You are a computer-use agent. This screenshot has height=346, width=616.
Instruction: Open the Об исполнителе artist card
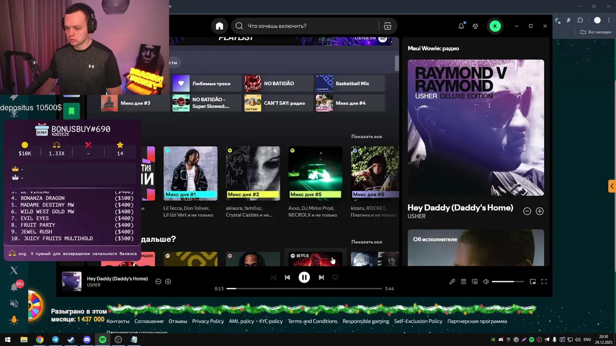tap(476, 247)
